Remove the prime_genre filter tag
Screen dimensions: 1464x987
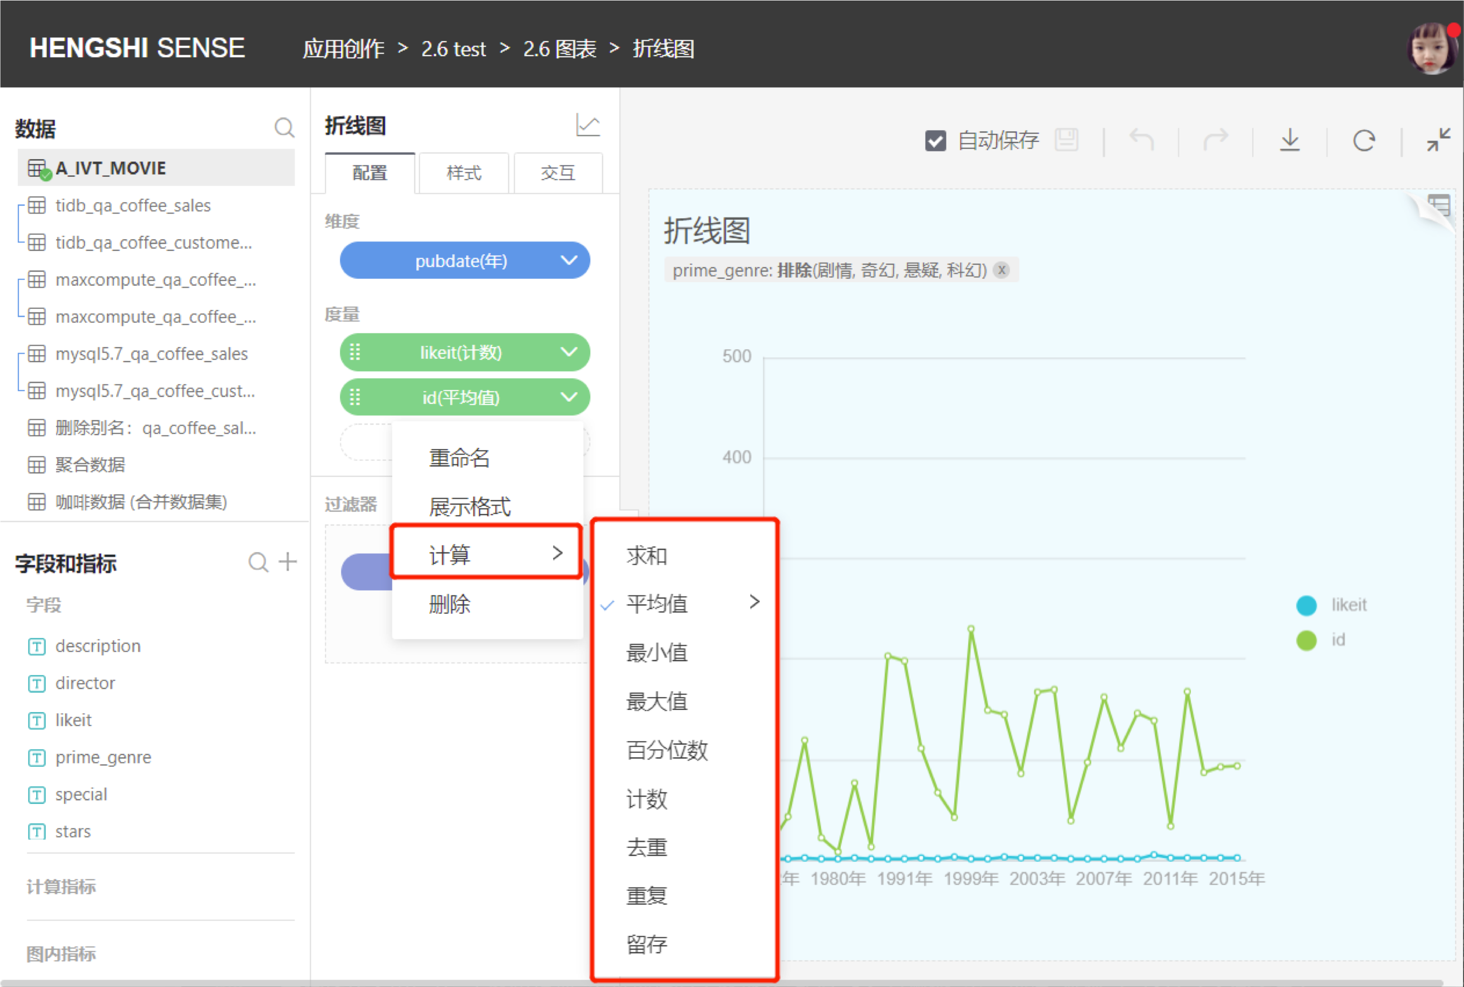tap(1000, 270)
